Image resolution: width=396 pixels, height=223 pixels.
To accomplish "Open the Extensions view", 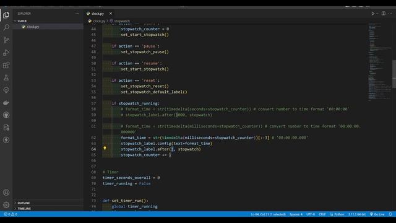I will tap(6, 65).
